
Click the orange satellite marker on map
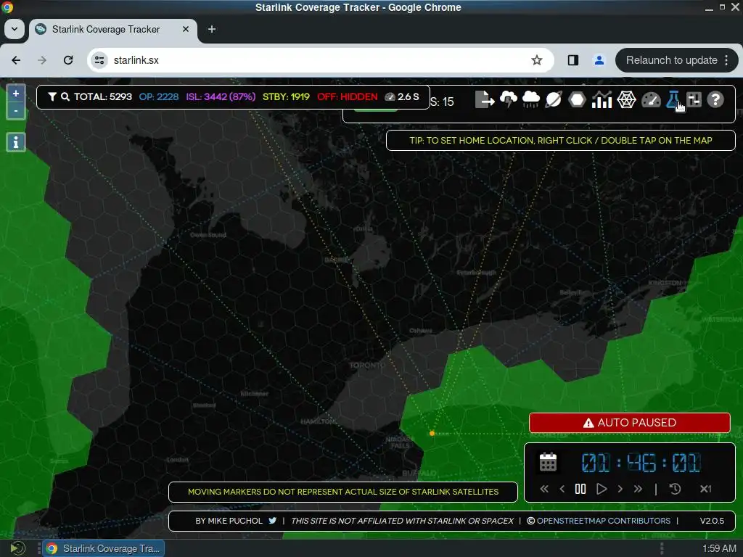pyautogui.click(x=432, y=433)
